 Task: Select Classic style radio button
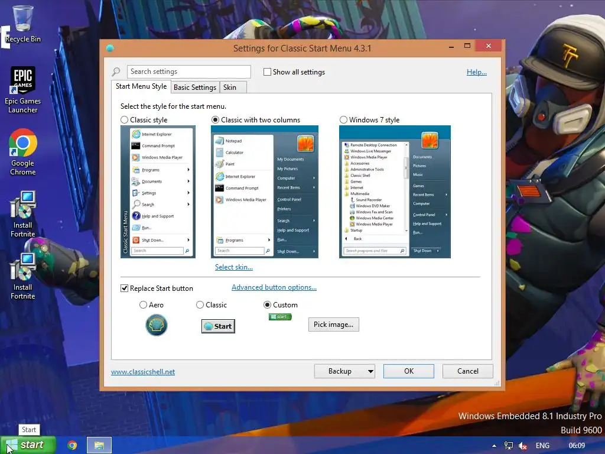click(124, 120)
